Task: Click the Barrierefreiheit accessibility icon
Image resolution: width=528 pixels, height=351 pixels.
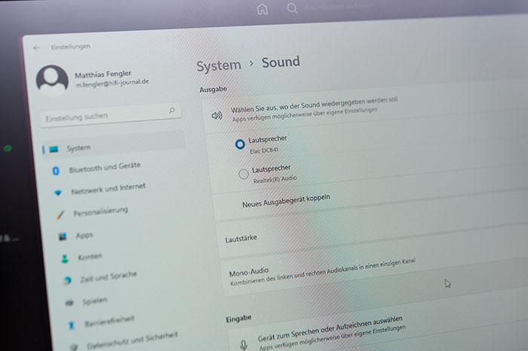Action: click(71, 325)
